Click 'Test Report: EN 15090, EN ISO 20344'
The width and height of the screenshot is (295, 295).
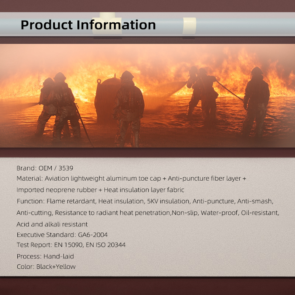click(x=71, y=245)
